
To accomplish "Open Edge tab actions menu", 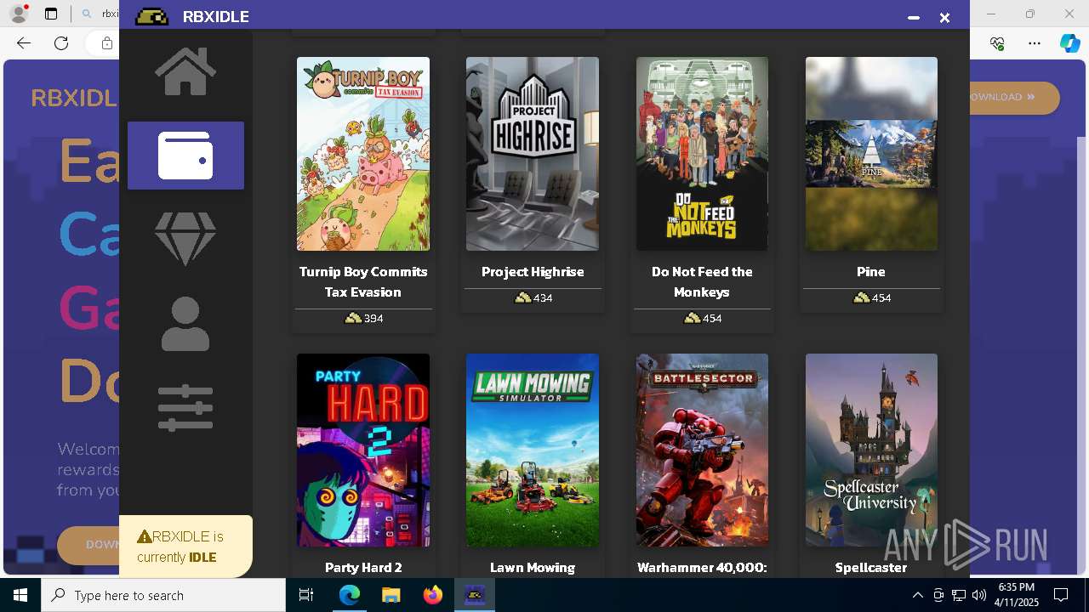I will click(x=51, y=14).
